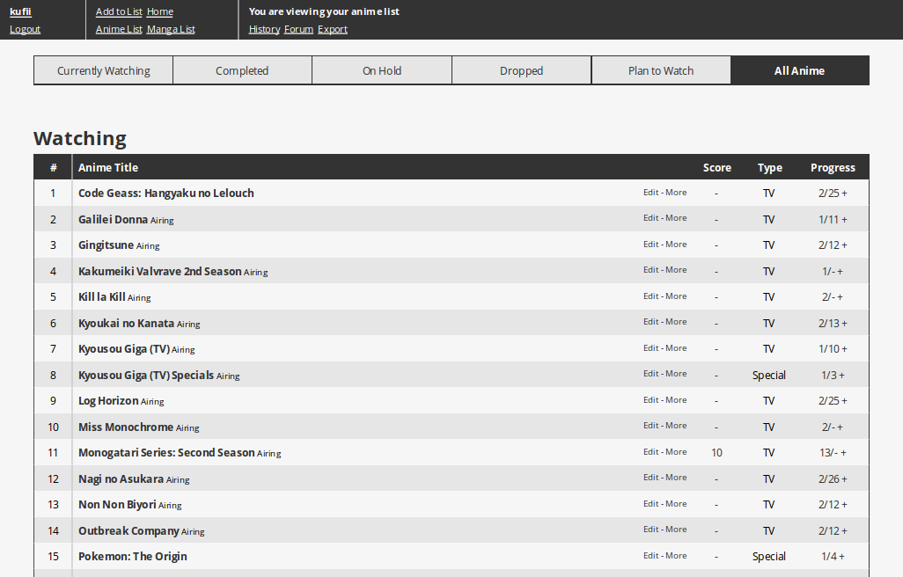Sort by the Progress column header
Image resolution: width=903 pixels, height=577 pixels.
coord(833,167)
